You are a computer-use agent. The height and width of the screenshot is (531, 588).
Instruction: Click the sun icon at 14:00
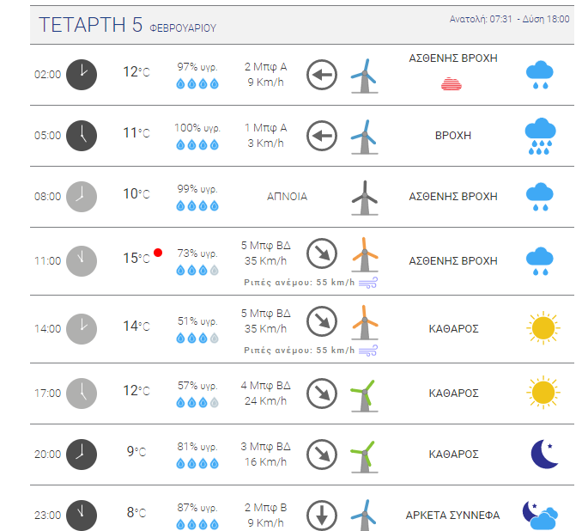(x=543, y=328)
